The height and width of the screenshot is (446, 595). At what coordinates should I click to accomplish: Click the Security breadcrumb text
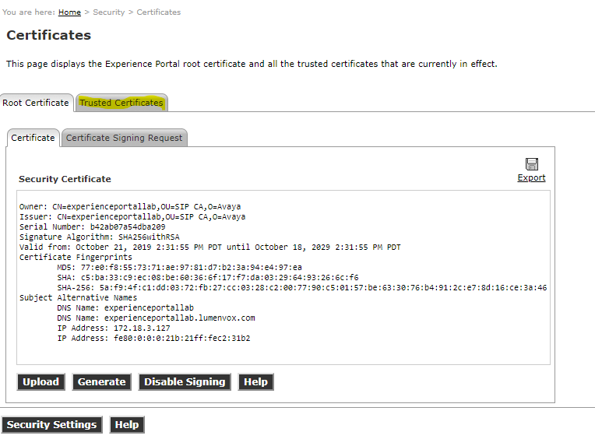(x=108, y=12)
